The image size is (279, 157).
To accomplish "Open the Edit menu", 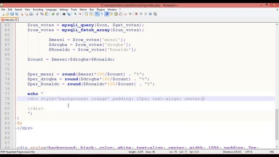I will click(x=10, y=10).
